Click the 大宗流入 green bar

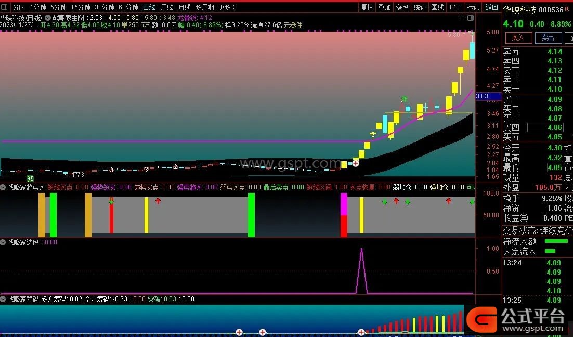coord(550,251)
